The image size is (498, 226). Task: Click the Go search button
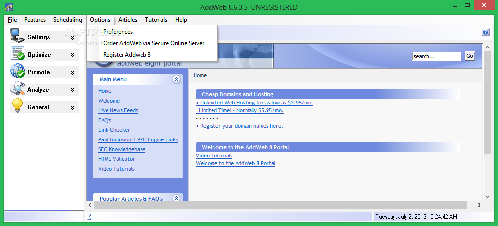tap(470, 56)
